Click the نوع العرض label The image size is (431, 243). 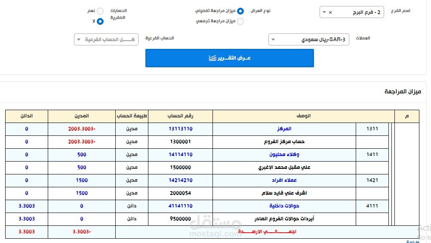(x=261, y=11)
